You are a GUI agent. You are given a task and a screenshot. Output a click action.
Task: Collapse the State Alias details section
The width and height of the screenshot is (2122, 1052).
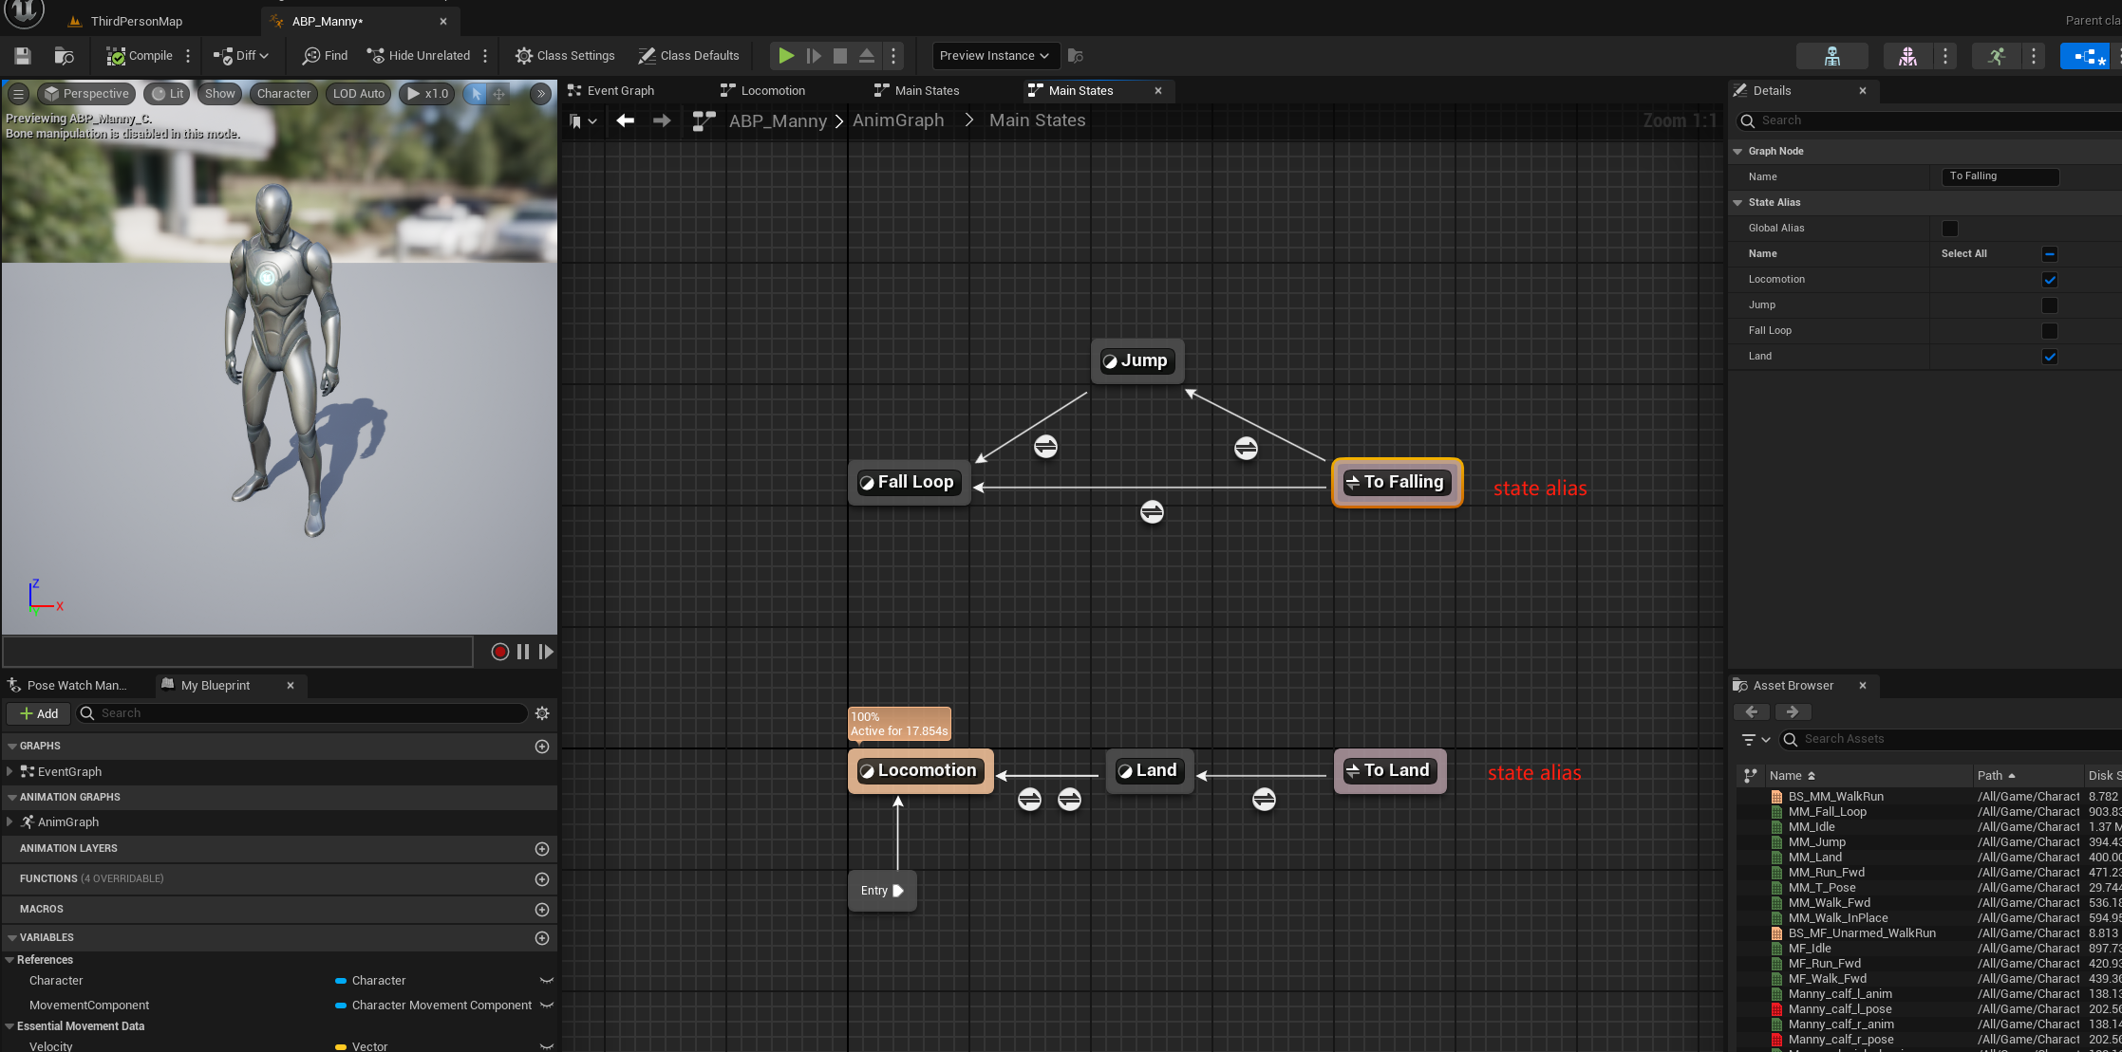click(x=1737, y=203)
